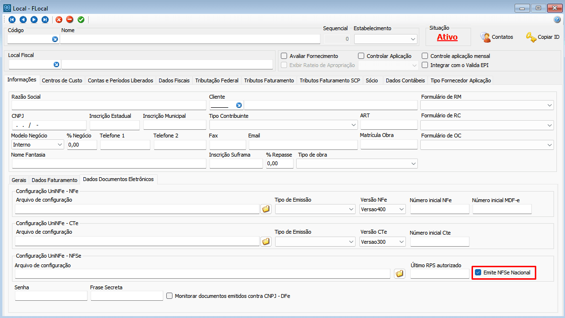Viewport: 565px width, 318px height.
Task: Click the Nome input field
Action: point(190,39)
